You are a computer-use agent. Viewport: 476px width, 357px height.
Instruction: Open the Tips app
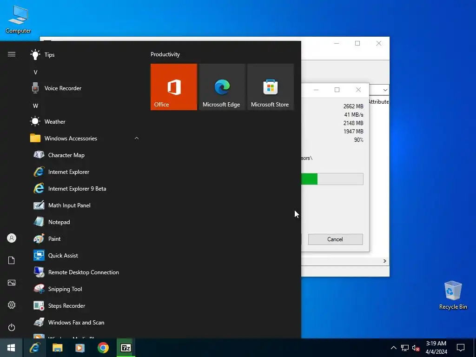(85, 55)
